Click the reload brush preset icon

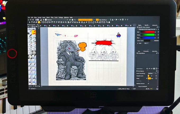click(x=75, y=20)
